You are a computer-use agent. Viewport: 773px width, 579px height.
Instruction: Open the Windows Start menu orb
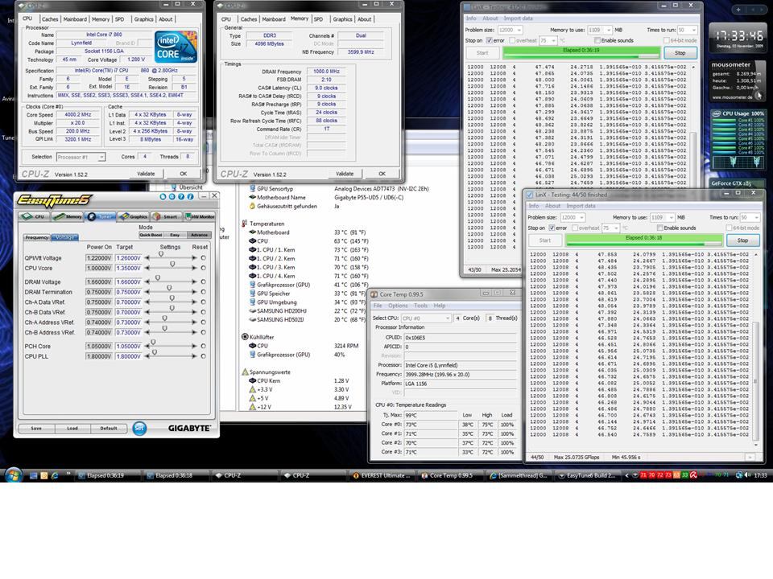point(14,475)
